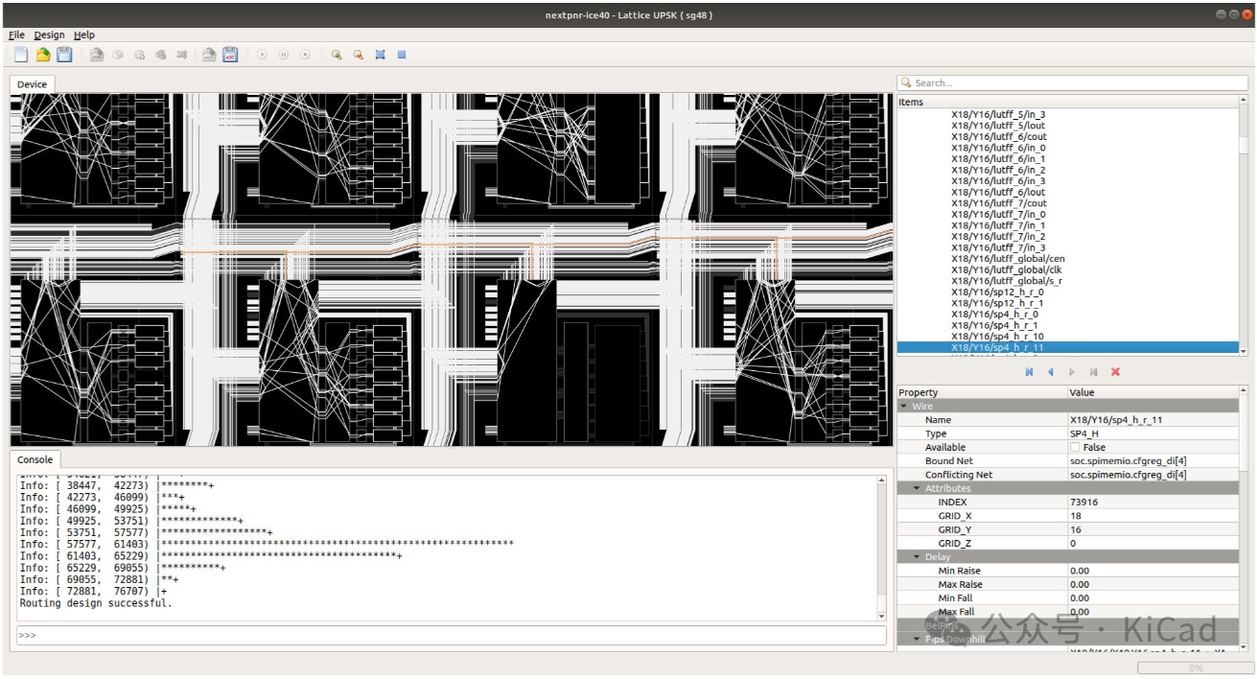Click the Search input field

point(1072,83)
